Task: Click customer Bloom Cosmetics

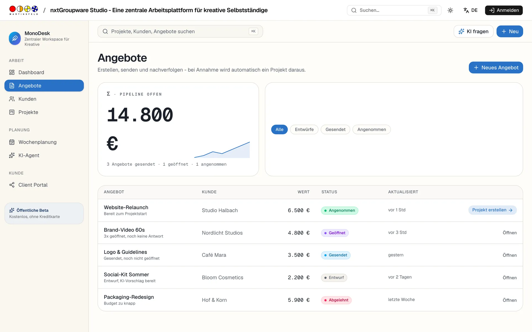Action: pos(222,277)
